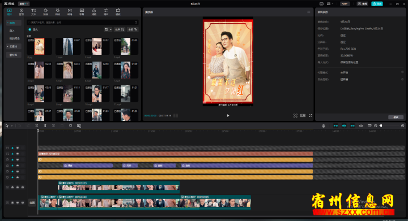408x221 pixels.
Task: Toggle auto snapping icon in timeline toolbar
Action: [x=344, y=126]
